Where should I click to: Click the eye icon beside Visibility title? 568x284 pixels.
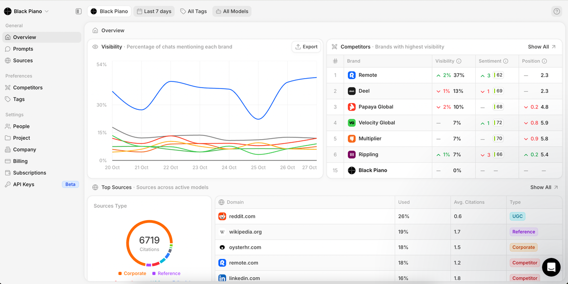95,47
